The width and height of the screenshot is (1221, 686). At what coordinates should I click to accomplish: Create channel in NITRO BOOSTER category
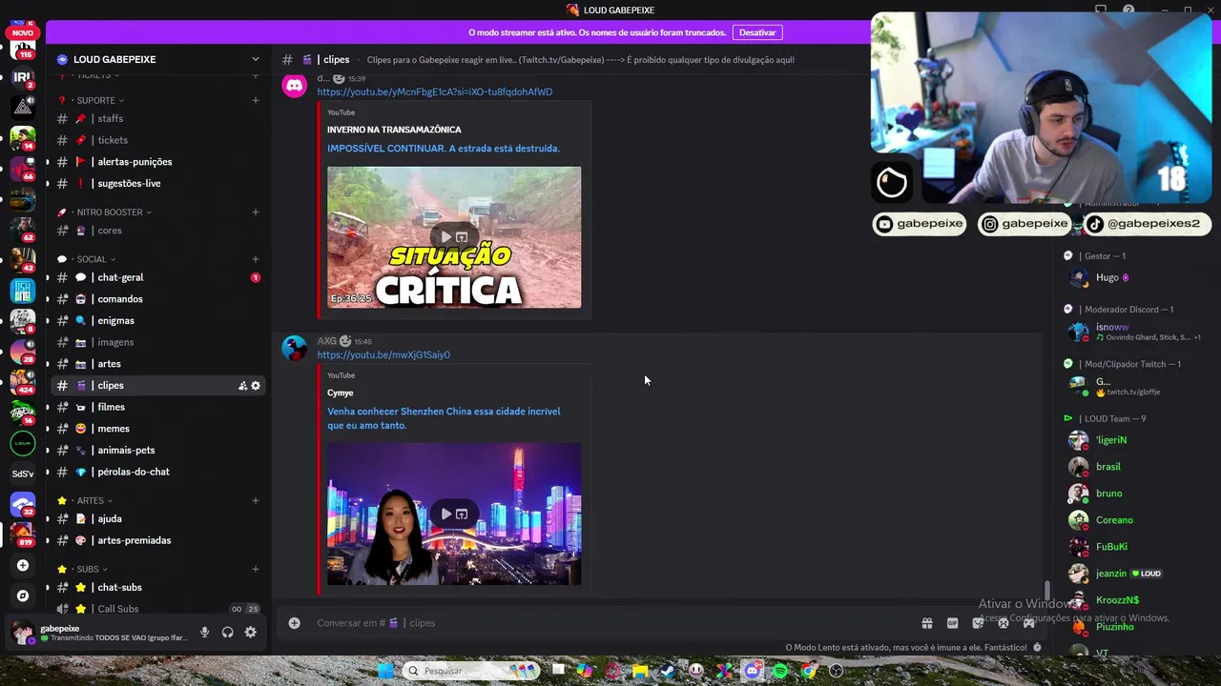coord(256,212)
